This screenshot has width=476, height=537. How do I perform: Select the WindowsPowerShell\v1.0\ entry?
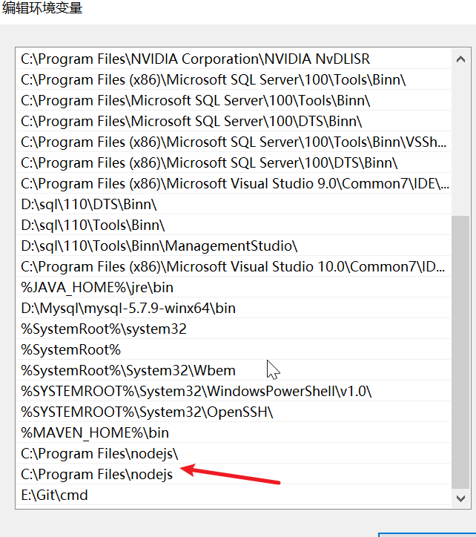234,391
